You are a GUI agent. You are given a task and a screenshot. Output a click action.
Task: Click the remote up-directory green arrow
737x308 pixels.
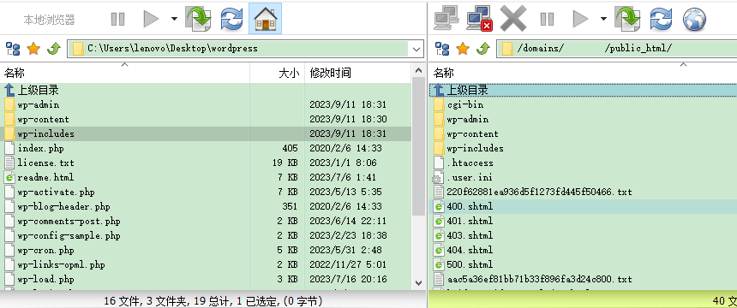(483, 49)
